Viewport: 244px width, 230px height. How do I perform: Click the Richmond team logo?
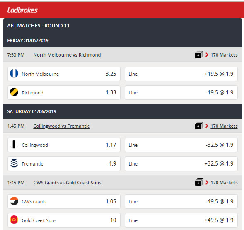pos(14,92)
